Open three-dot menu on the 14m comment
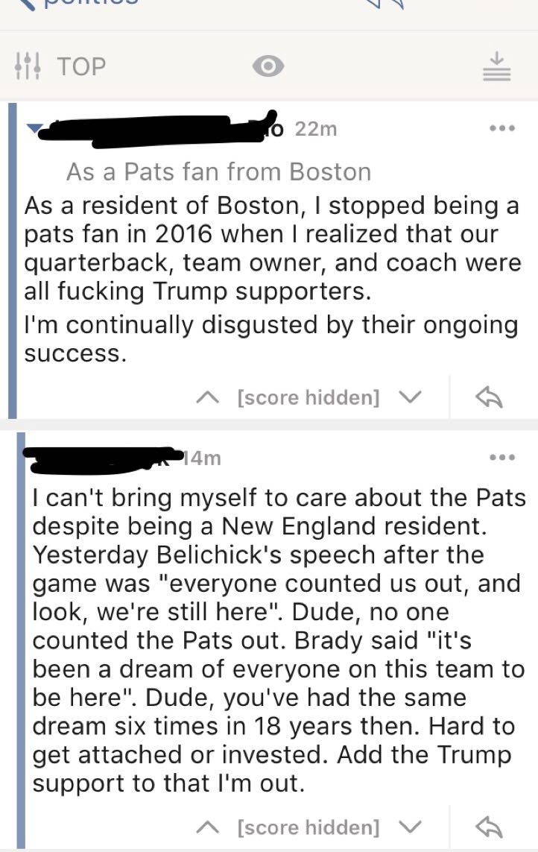Viewport: 538px width, 852px height. coord(501,458)
